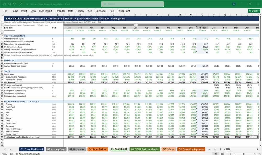Click horizontal scrollbar left arrow
This screenshot has width=262, height=155.
tap(225, 149)
